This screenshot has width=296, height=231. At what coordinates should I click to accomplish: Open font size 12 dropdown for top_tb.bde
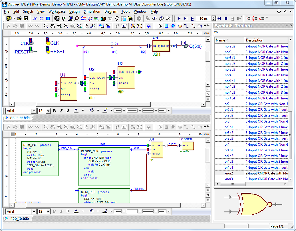coord(48,212)
